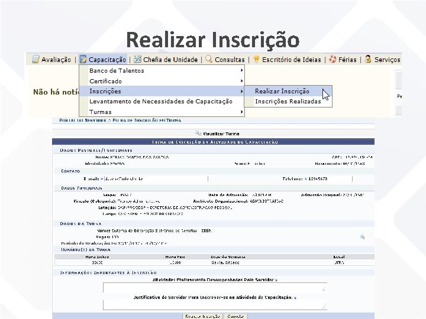The height and width of the screenshot is (319, 426).
Task: Click the Avaliação notepad icon
Action: (35, 59)
